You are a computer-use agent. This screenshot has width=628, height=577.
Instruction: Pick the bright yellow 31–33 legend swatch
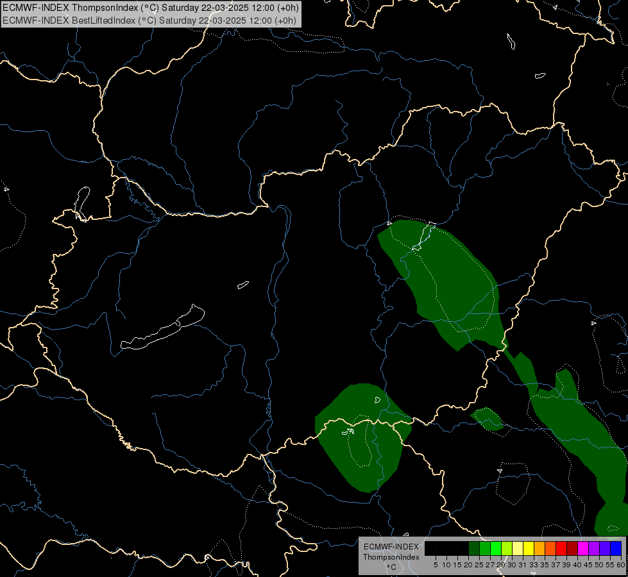point(529,548)
